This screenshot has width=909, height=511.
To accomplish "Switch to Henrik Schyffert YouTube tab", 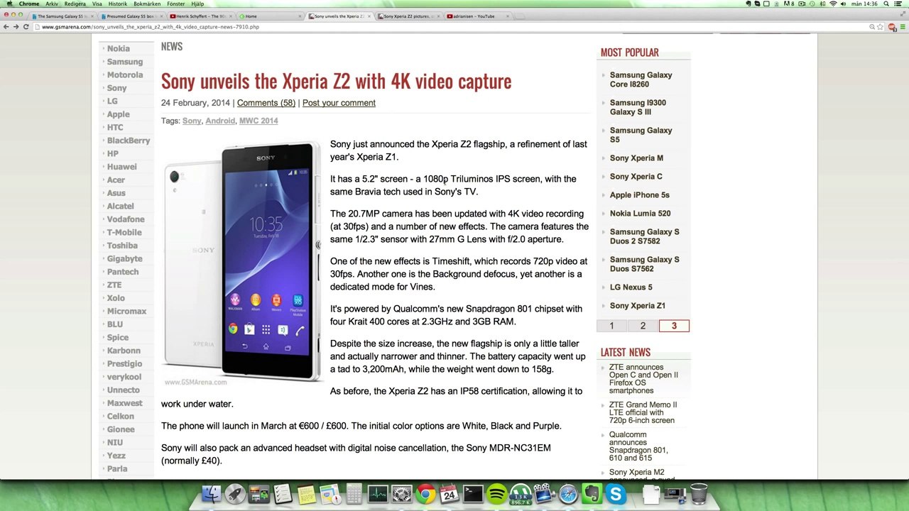I will pyautogui.click(x=201, y=16).
